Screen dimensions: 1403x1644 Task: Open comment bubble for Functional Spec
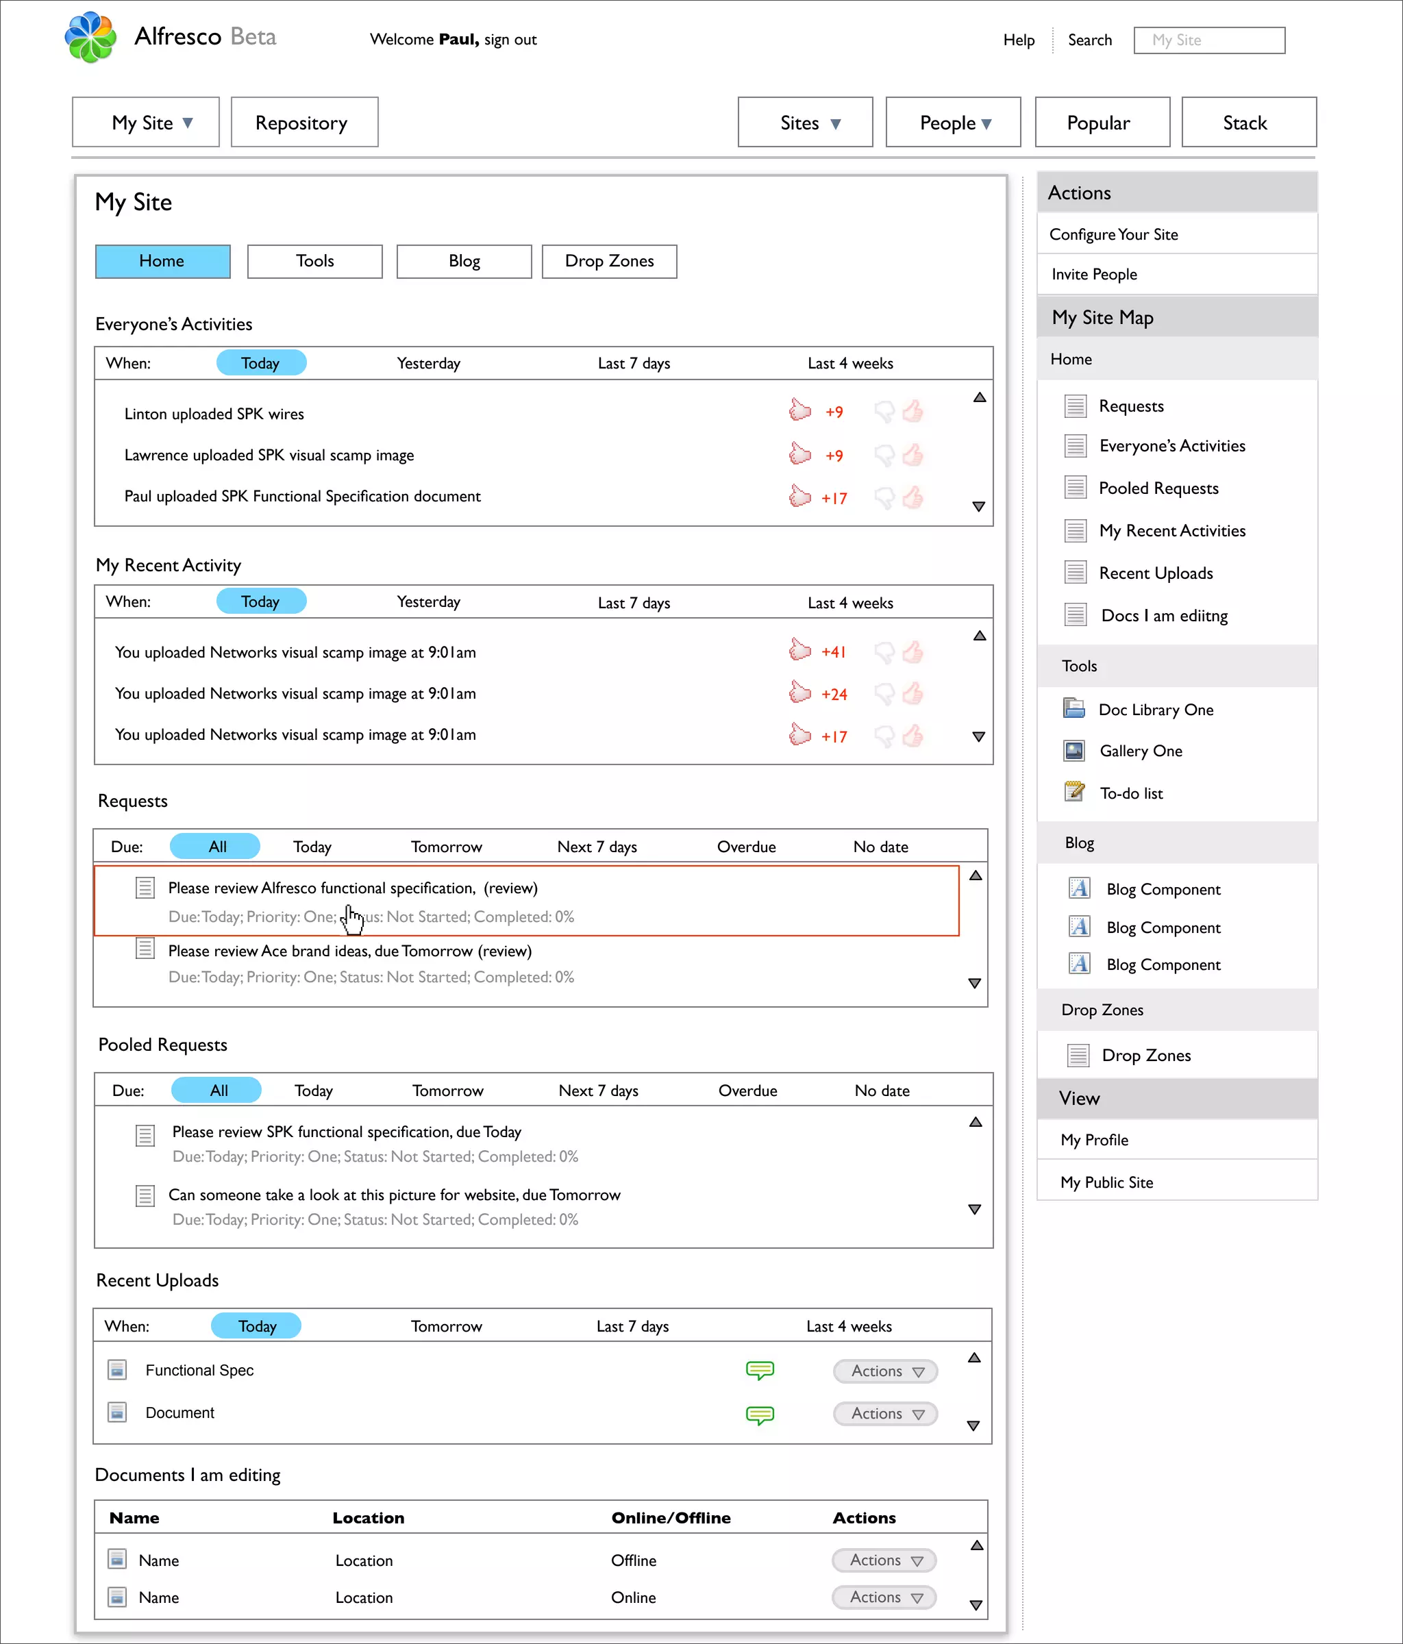[x=760, y=1370]
